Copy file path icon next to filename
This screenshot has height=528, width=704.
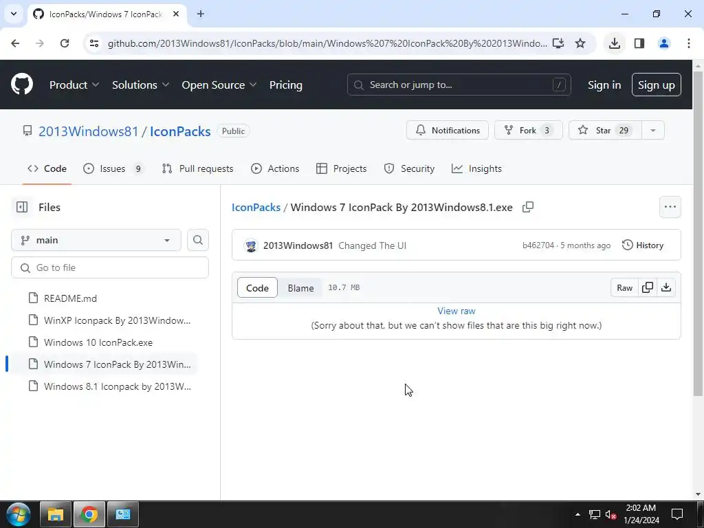528,207
